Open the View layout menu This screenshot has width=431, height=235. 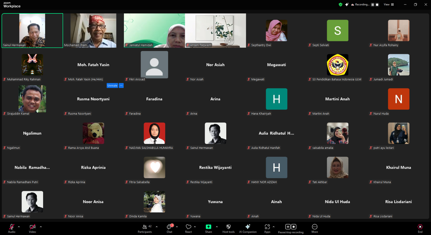pos(389,5)
